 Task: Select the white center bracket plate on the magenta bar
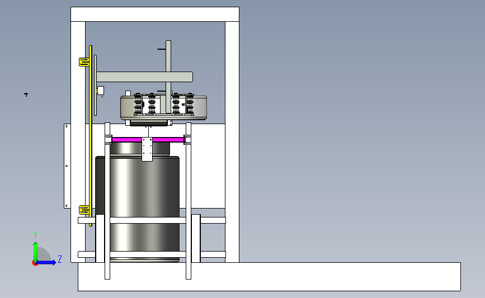click(x=147, y=149)
